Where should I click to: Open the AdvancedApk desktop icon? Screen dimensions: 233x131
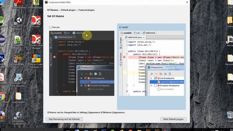pyautogui.click(x=36, y=4)
